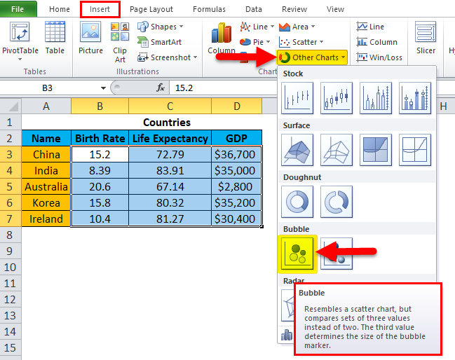Switch to the Formulas tab
The height and width of the screenshot is (360, 455).
click(209, 9)
